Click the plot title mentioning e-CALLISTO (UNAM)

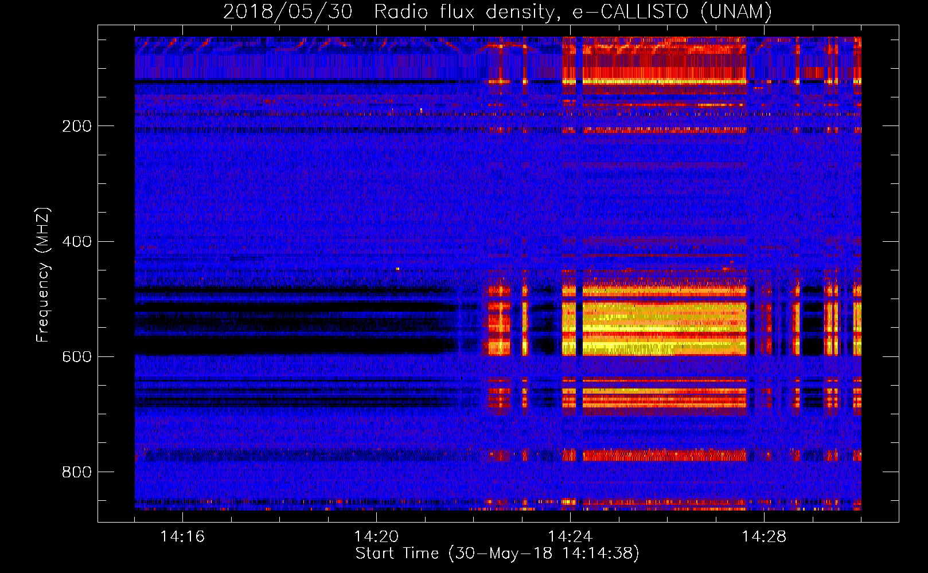point(497,11)
